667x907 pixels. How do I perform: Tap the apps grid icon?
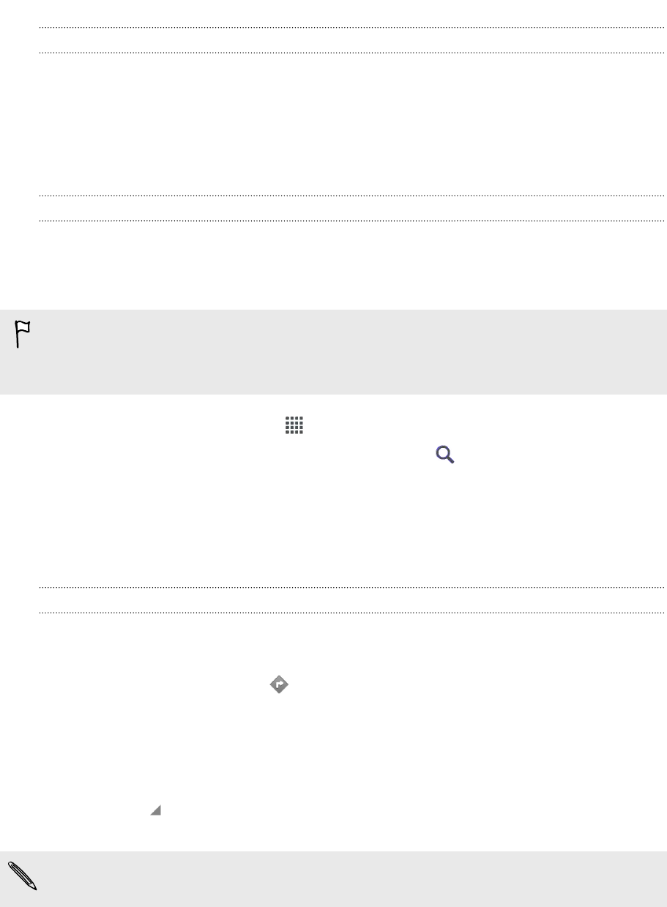click(294, 426)
